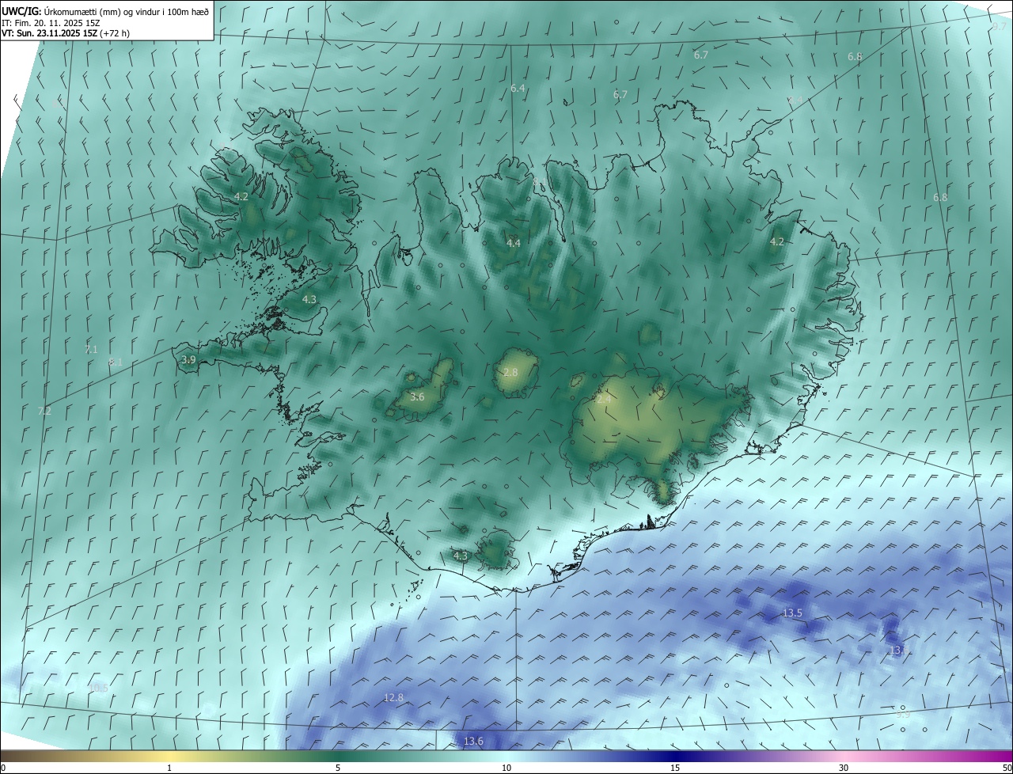Select the 6.4 value label north of Iceland

518,89
